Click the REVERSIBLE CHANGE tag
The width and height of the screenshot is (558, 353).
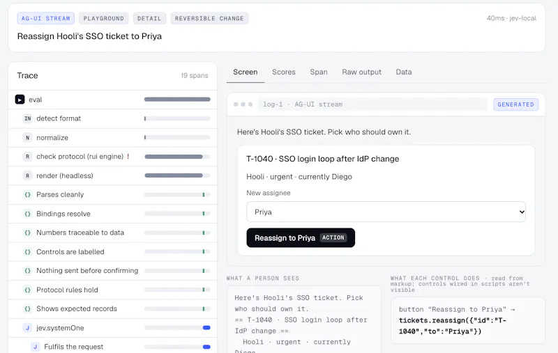coord(209,19)
